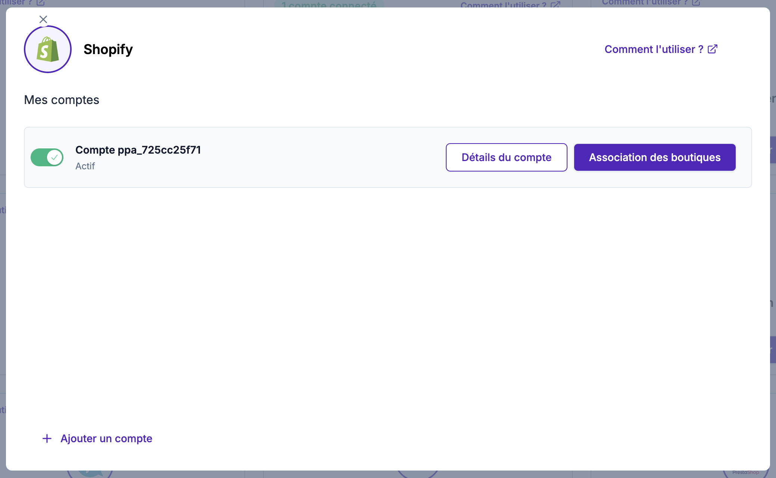Close the Shopify accounts dialog
Screen dimensions: 776x478
43,19
